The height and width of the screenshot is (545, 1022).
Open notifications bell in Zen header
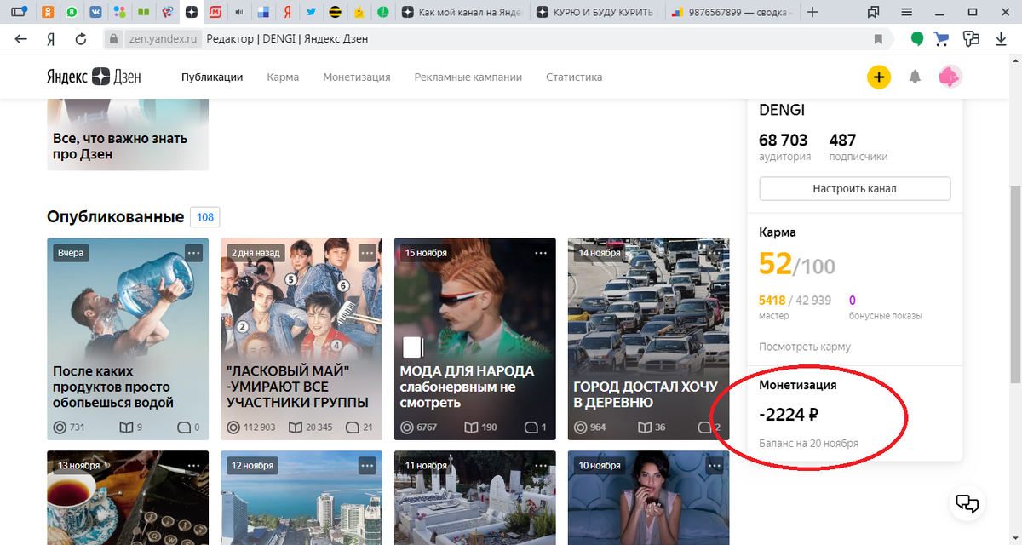pos(915,77)
